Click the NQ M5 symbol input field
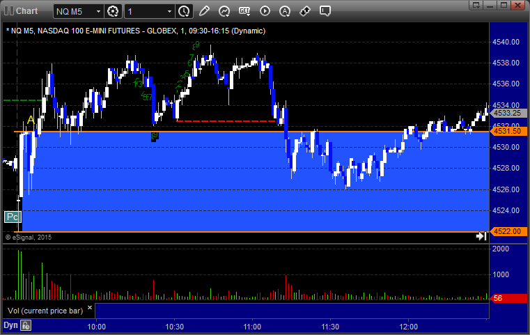 75,12
